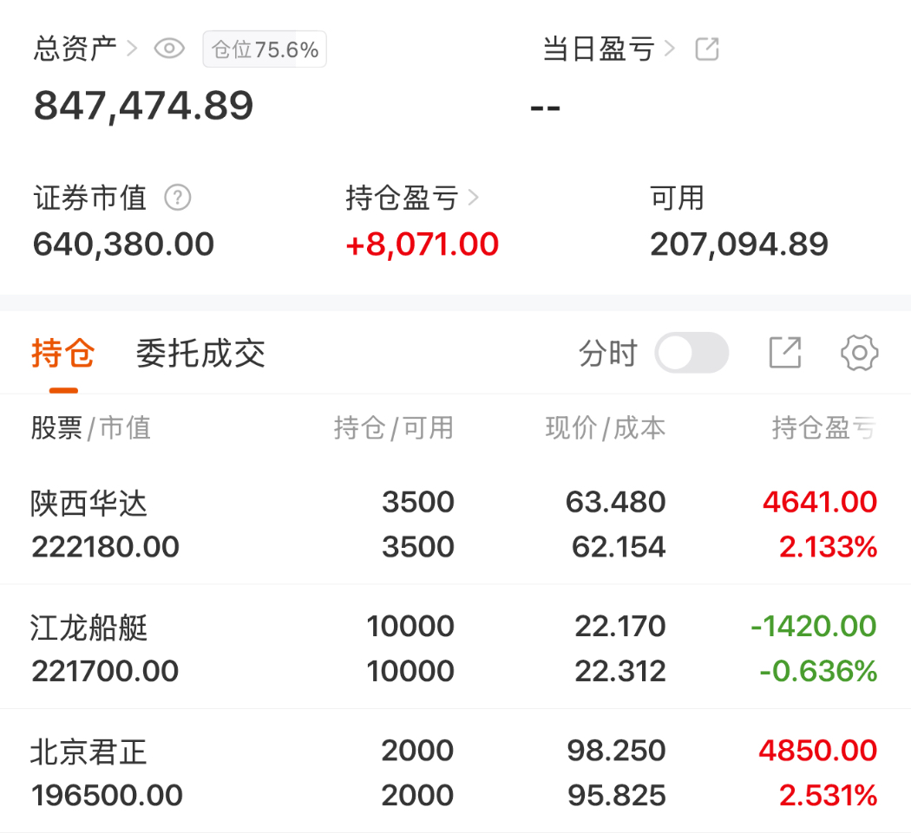This screenshot has height=833, width=911.
Task: Open help for 证券市值
Action: [177, 198]
